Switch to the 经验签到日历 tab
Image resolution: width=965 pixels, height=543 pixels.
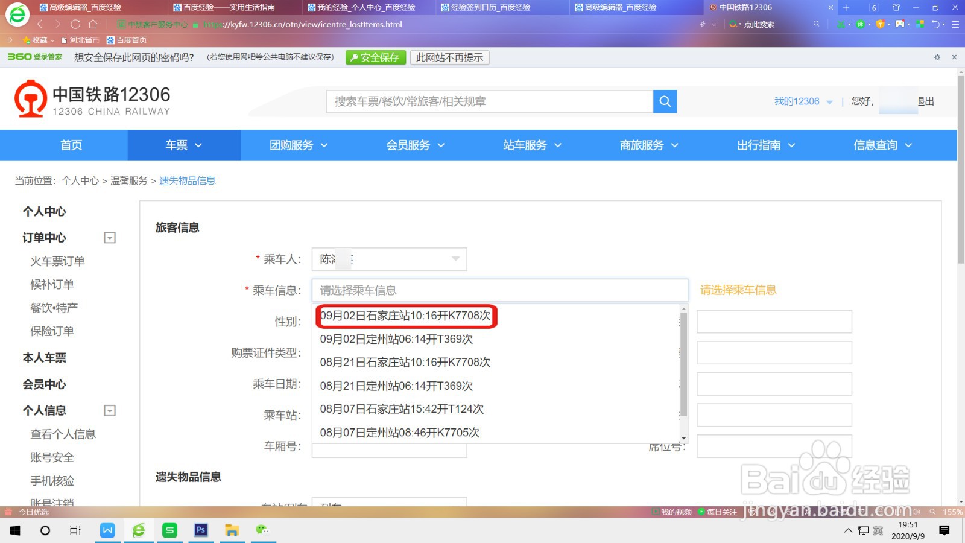coord(490,7)
